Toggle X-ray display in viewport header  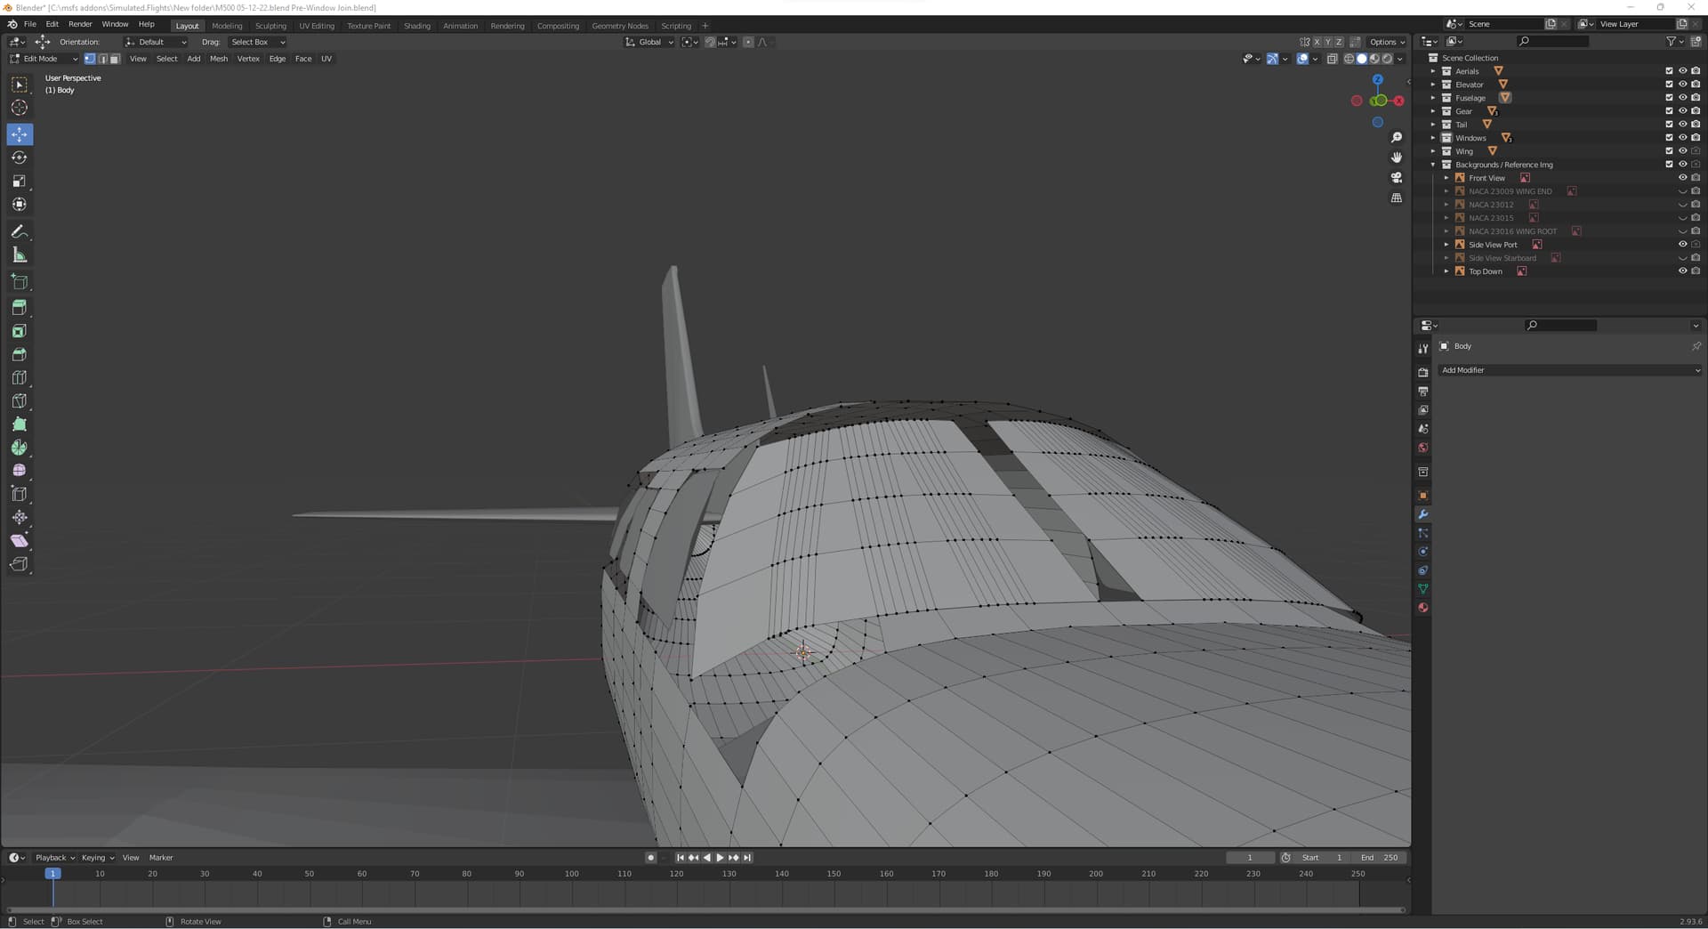click(1332, 59)
